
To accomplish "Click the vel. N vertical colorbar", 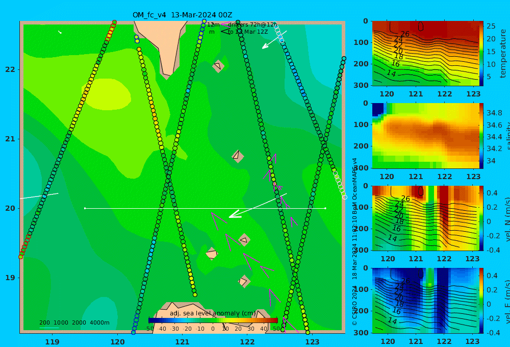I will click(x=481, y=218).
